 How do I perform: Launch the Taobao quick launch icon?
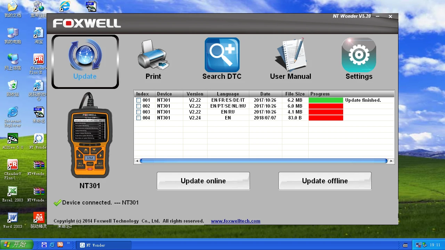coord(60,245)
